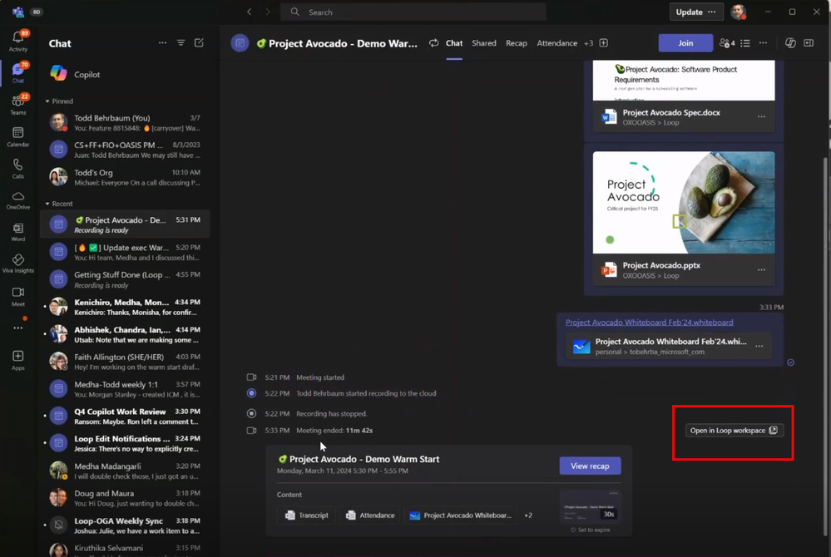Open the Todd's Org chat
The height and width of the screenshot is (557, 831).
point(125,177)
